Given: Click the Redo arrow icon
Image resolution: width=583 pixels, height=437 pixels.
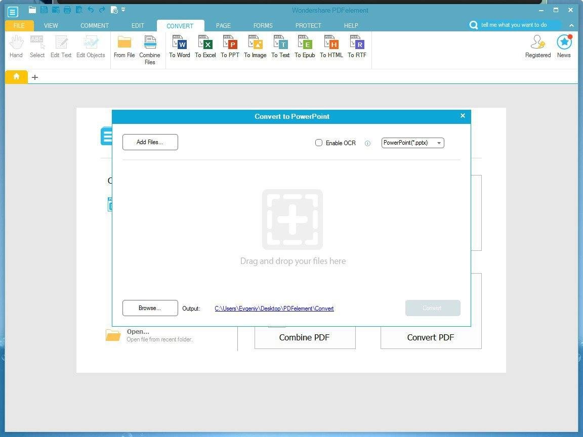Looking at the screenshot, I should coord(102,10).
